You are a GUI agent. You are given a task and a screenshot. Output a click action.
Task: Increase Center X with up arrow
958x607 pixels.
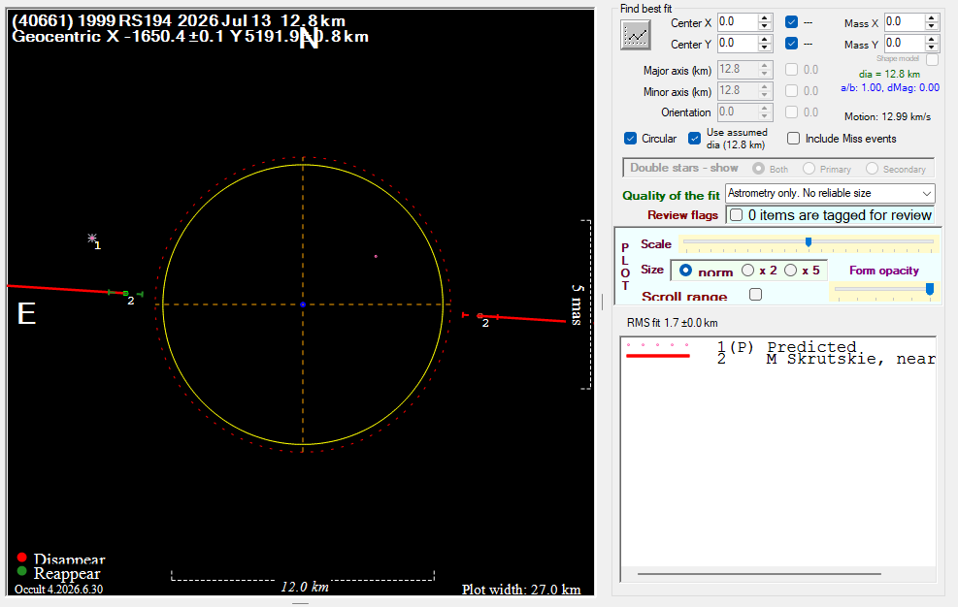pos(765,17)
